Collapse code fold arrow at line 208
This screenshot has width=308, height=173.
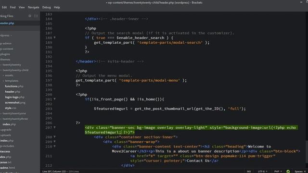(x=54, y=136)
